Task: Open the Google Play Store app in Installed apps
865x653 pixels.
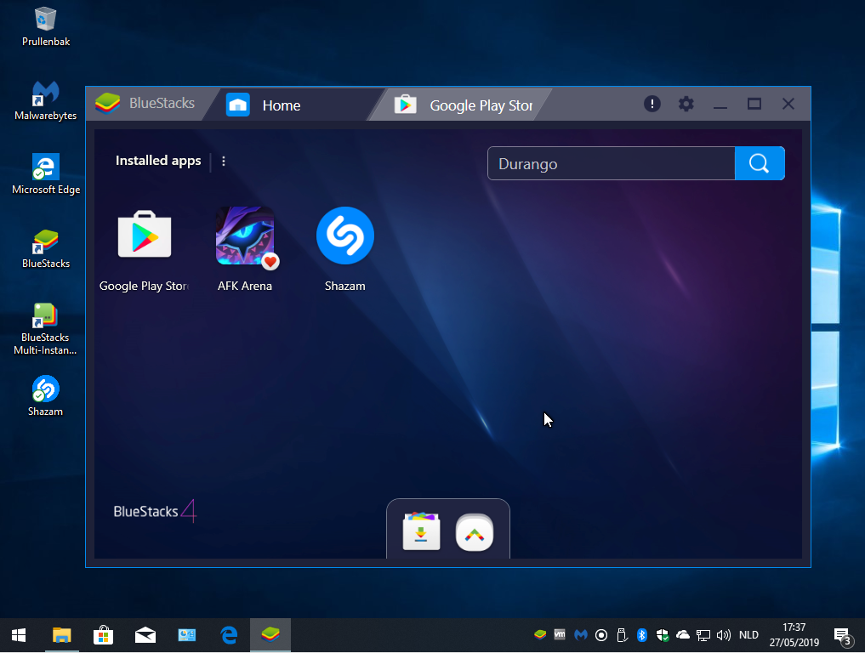Action: tap(145, 236)
